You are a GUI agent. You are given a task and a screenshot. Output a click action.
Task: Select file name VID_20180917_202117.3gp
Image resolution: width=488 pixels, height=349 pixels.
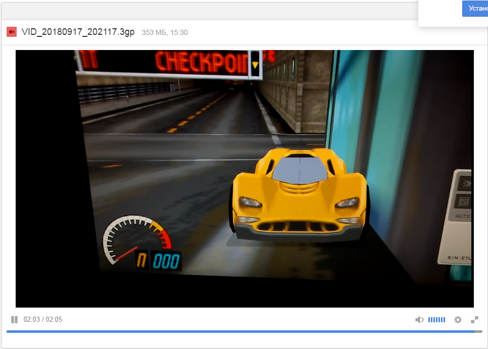pyautogui.click(x=78, y=32)
